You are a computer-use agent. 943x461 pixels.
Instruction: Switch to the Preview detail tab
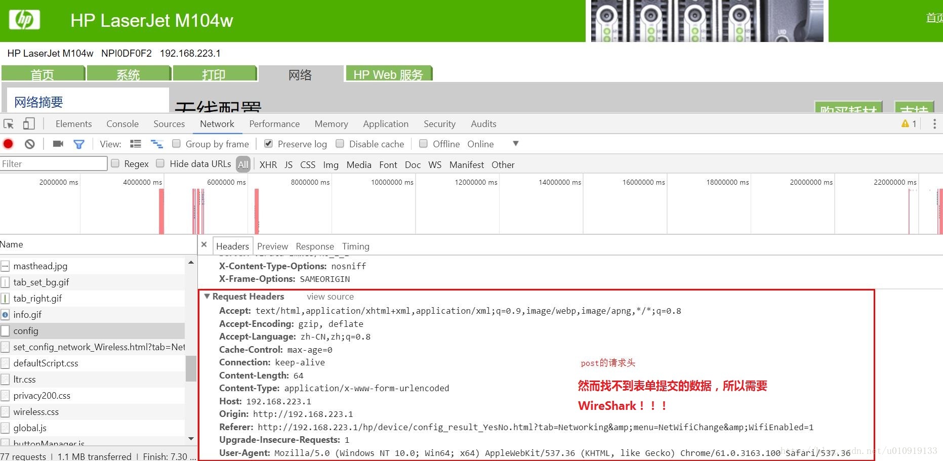click(x=272, y=246)
